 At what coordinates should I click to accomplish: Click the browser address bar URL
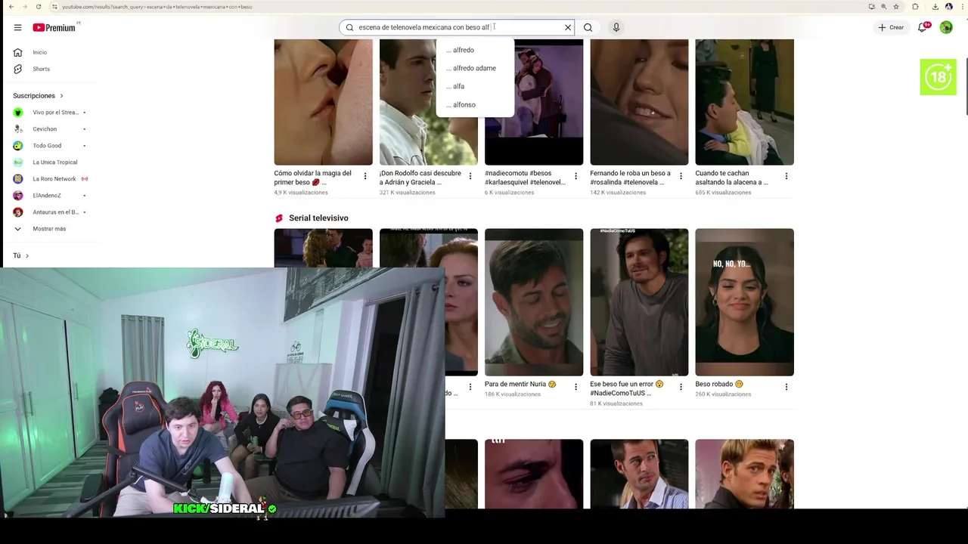pos(157,7)
